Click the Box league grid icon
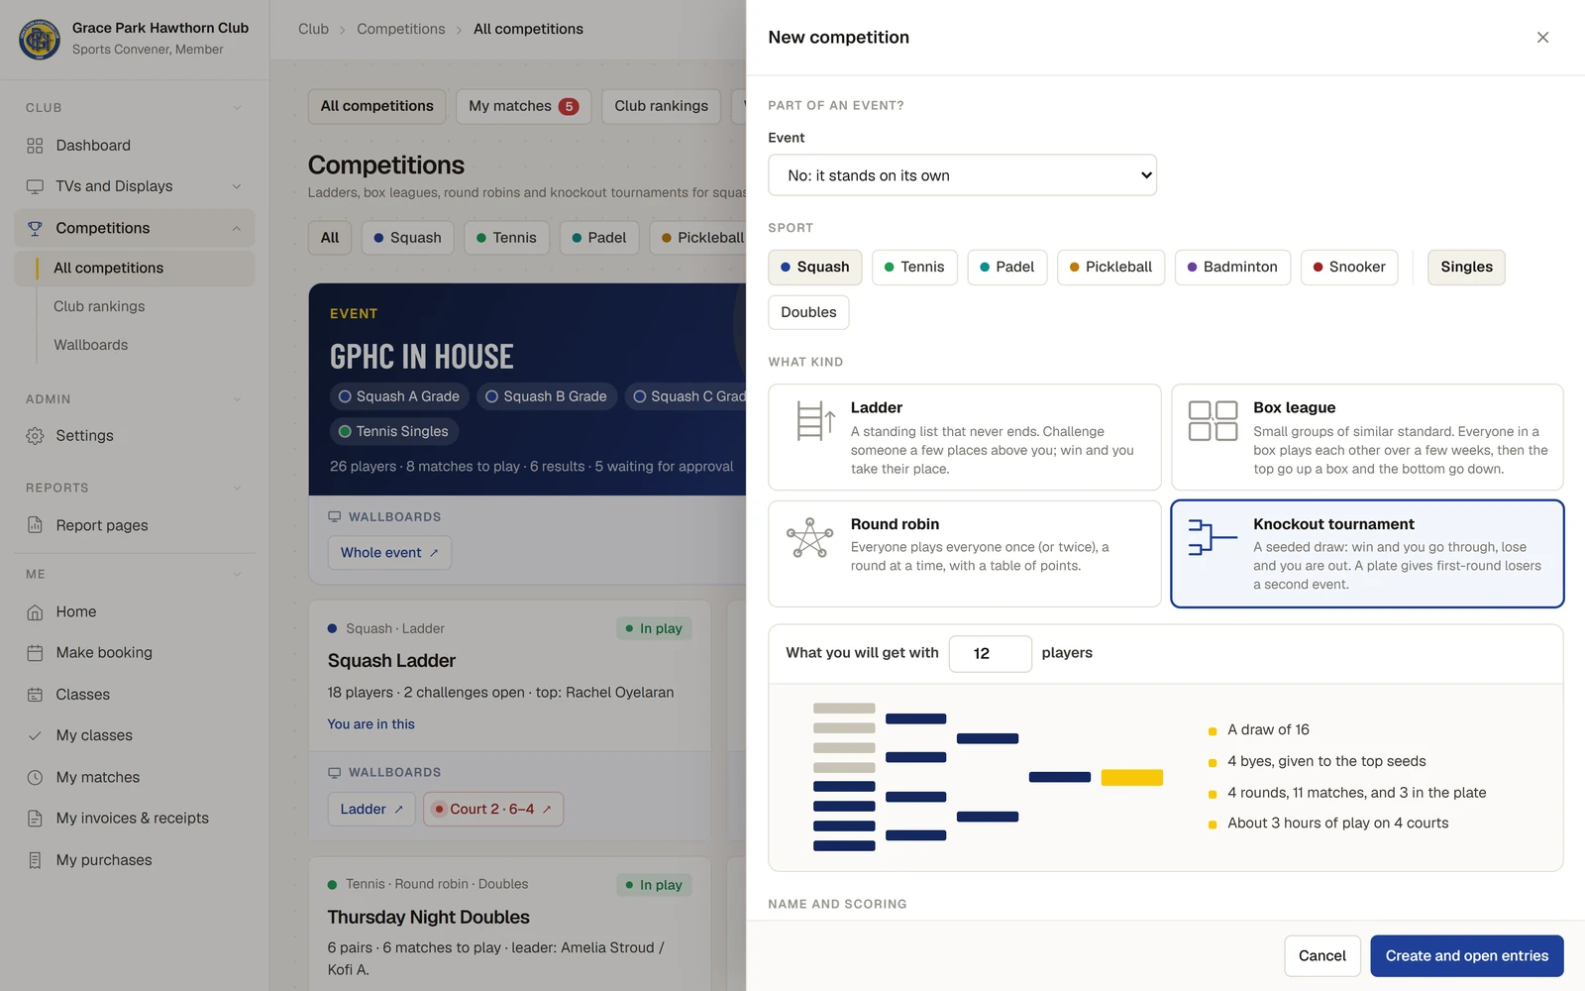The width and height of the screenshot is (1585, 991). click(1213, 421)
